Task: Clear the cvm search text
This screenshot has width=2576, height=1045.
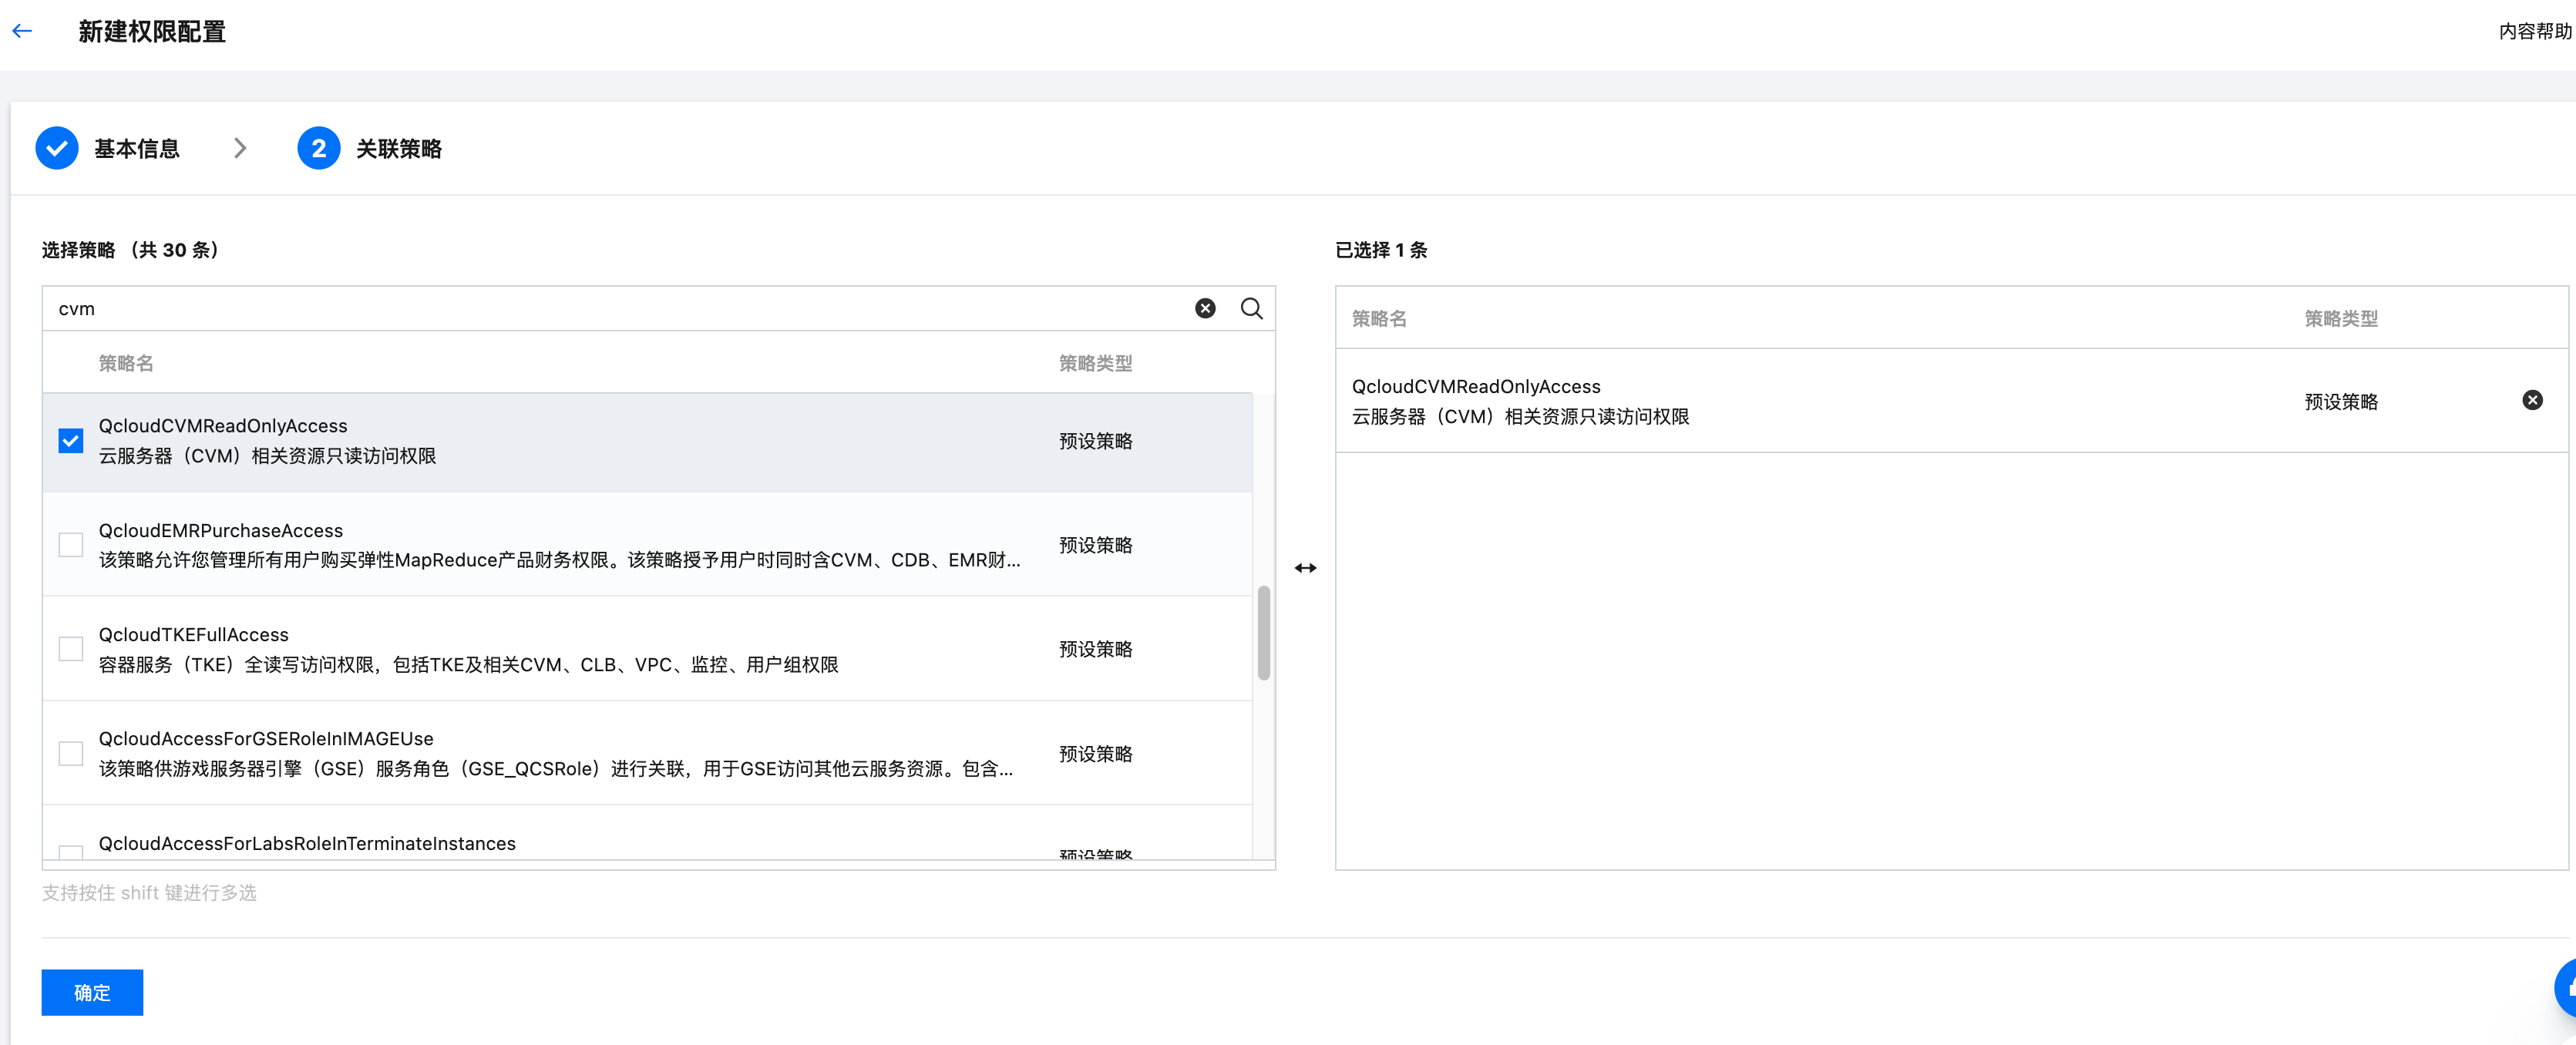Action: point(1205,308)
